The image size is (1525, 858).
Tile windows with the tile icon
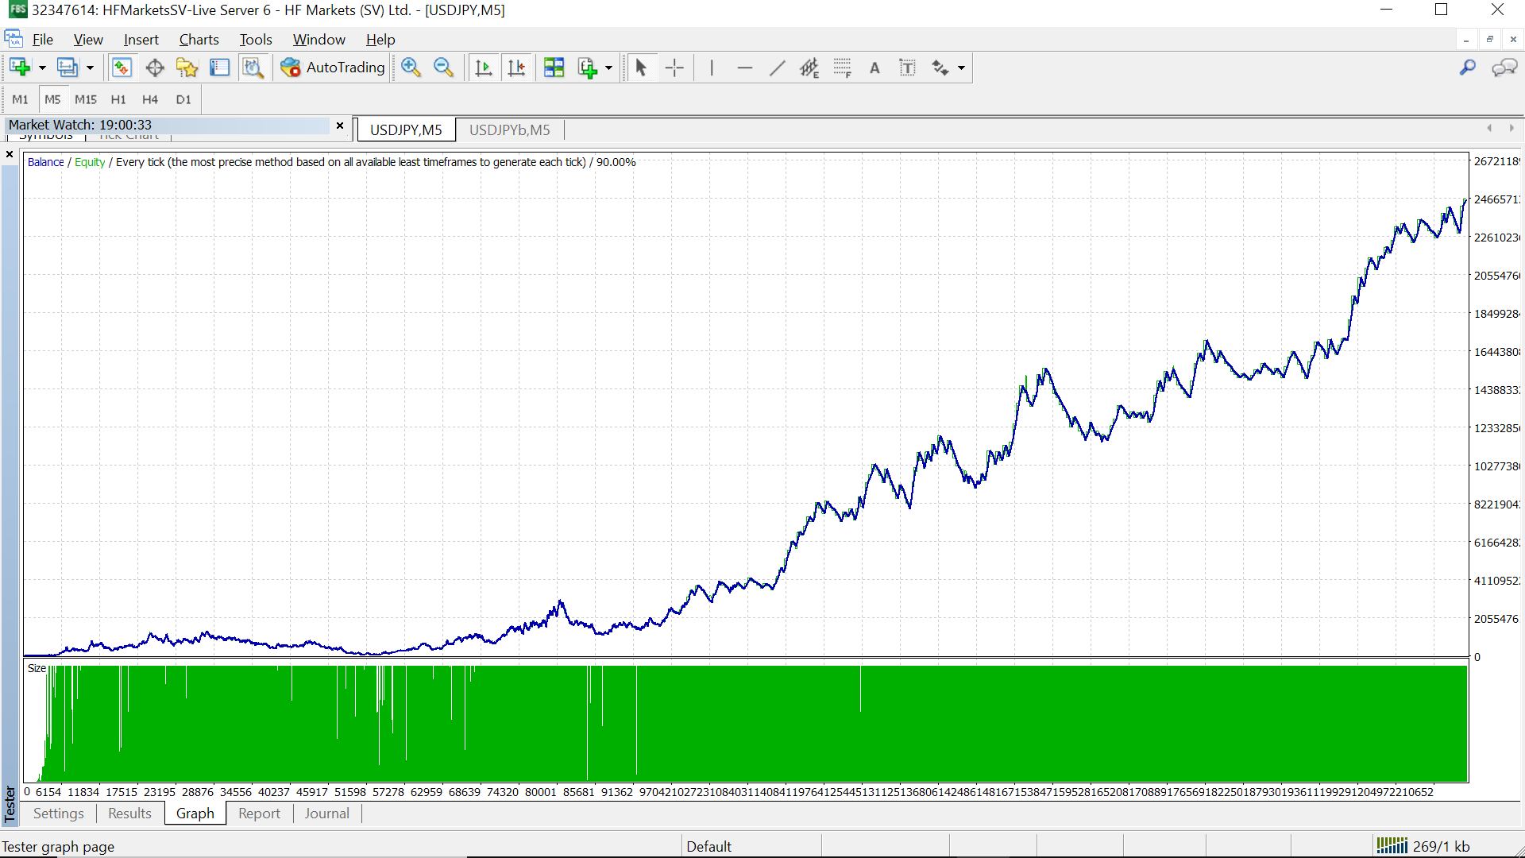pyautogui.click(x=554, y=68)
